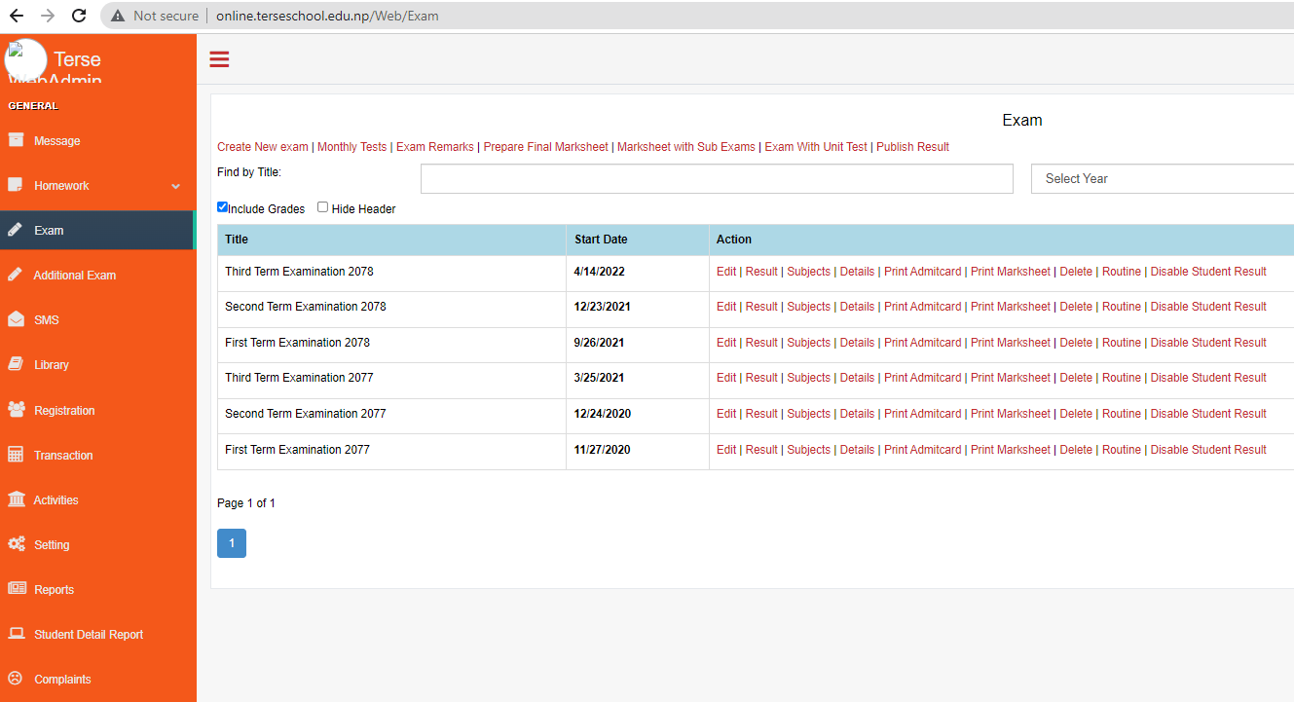
Task: Click the Library book icon
Action: click(16, 364)
